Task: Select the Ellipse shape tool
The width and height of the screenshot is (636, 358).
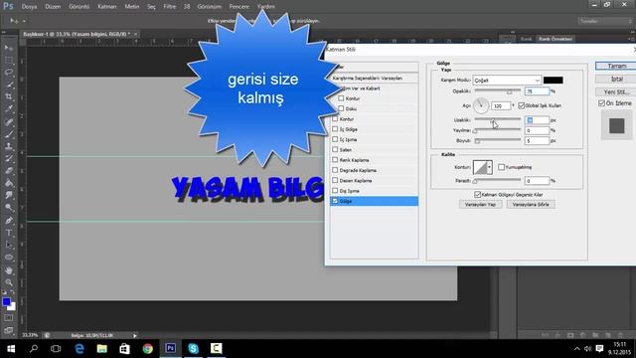Action: pos(9,258)
